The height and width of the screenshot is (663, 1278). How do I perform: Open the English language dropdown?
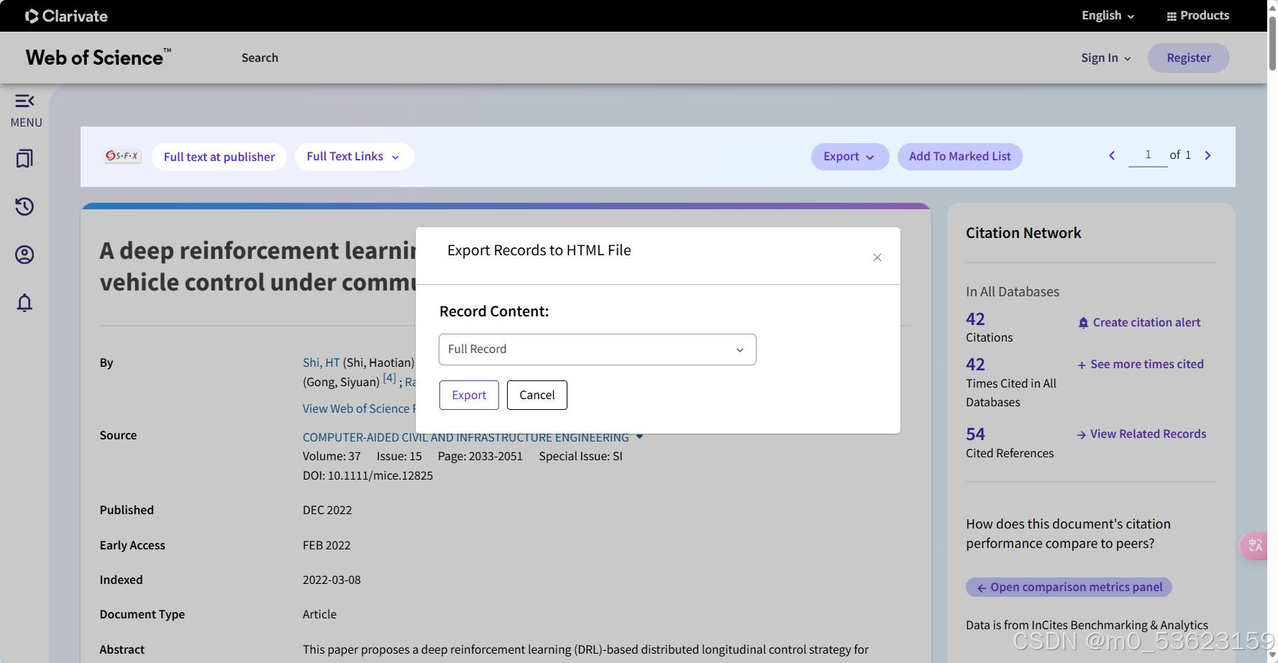point(1108,16)
